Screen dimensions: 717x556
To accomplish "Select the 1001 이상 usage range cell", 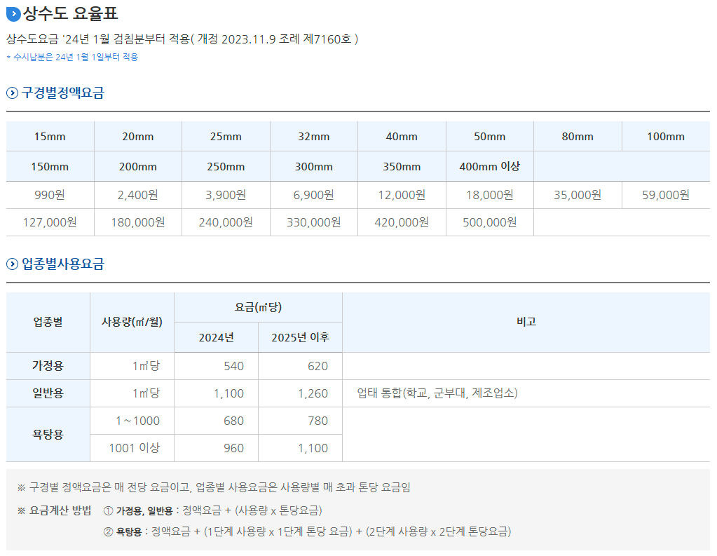I will pyautogui.click(x=132, y=448).
